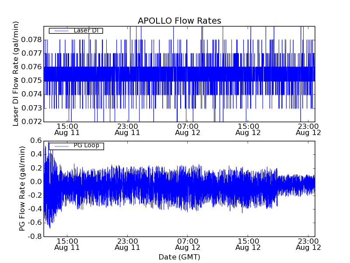The height and width of the screenshot is (263, 350).
Task: Click the 0.6 tick on PG Flow axis
Action: click(36, 141)
